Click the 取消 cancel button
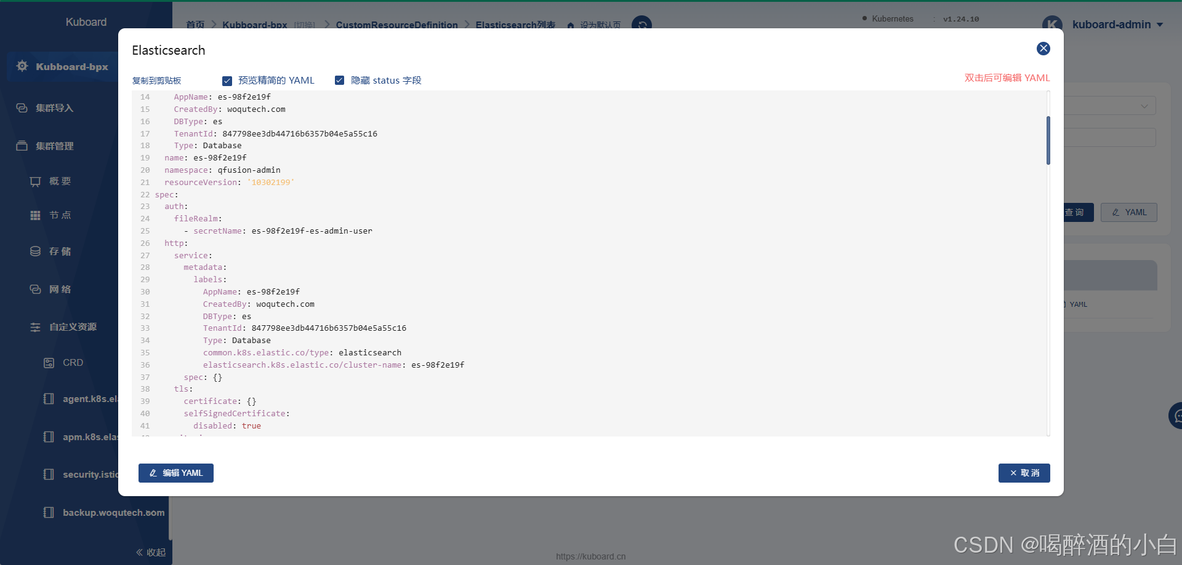The image size is (1182, 565). pos(1024,473)
